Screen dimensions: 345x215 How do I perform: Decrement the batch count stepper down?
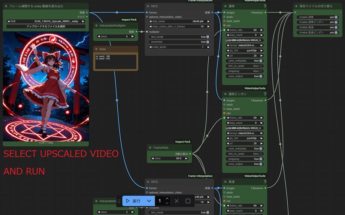(167, 203)
